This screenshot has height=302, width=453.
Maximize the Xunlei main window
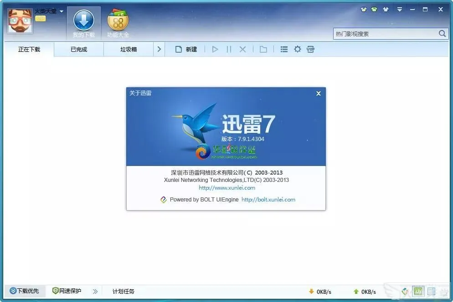(x=425, y=10)
